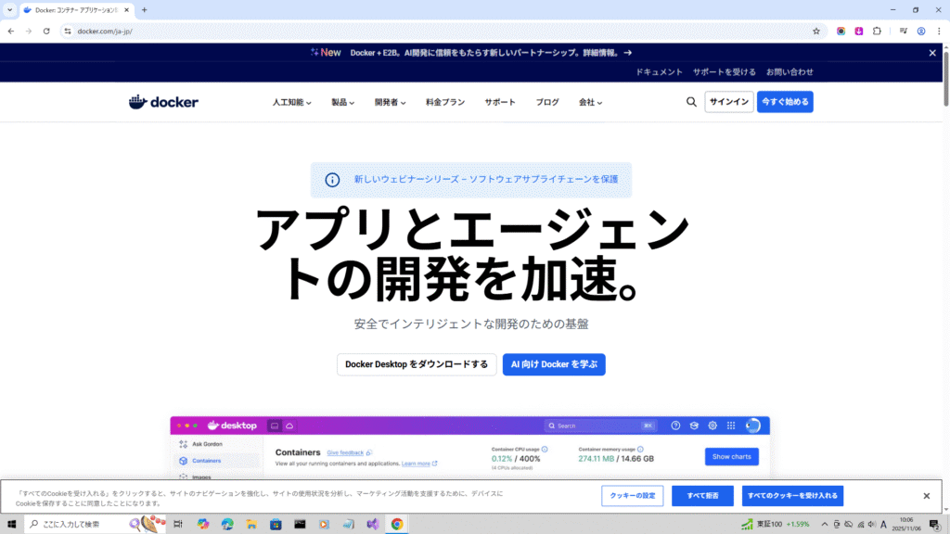This screenshot has height=534, width=950.
Task: Open the Chrome media controls icon
Action: [x=903, y=31]
